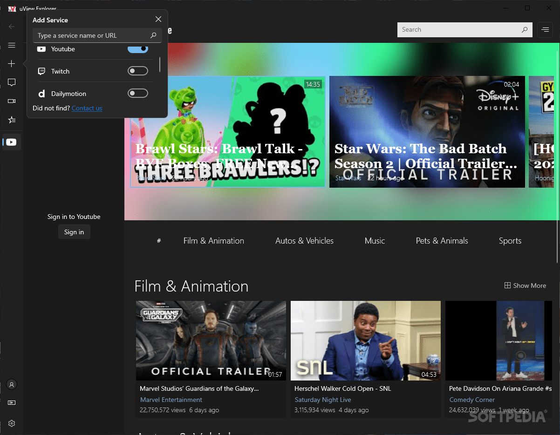Viewport: 560px width, 435px height.
Task: Open the Comedy Corner channel link
Action: 472,400
